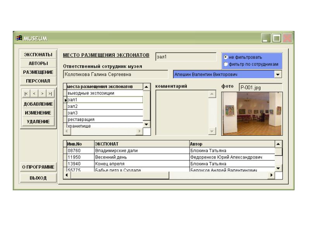This screenshot has width=310, height=232.
Task: Jump to last record navigation arrow
Action: [50, 94]
